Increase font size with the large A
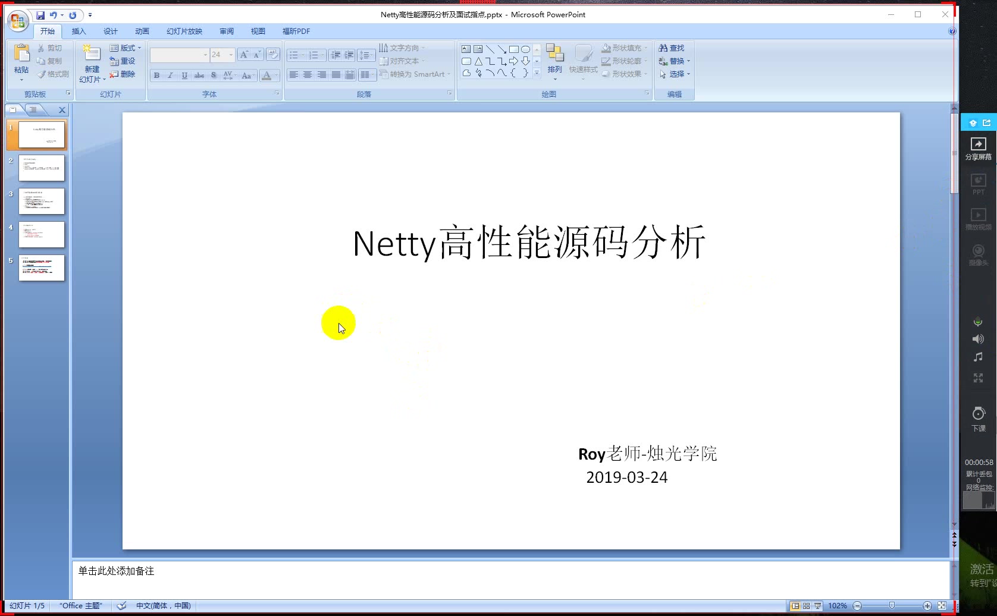Image resolution: width=997 pixels, height=616 pixels. coord(244,55)
